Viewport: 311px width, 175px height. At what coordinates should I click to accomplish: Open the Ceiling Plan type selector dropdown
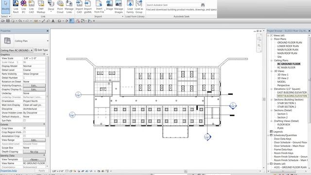pos(48,41)
